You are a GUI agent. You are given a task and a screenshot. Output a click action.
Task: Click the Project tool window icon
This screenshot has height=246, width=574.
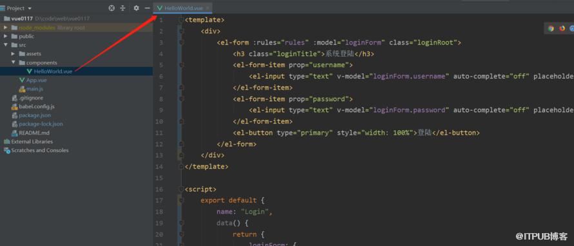click(x=3, y=8)
